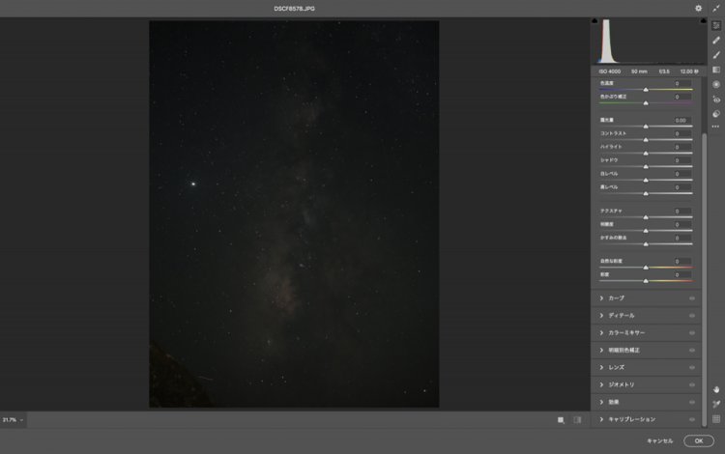The image size is (725, 454).
Task: Click the 露光量 value input field
Action: coord(681,121)
